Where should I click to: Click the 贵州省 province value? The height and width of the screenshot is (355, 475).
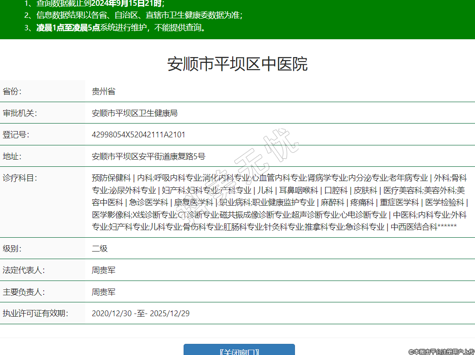103,91
